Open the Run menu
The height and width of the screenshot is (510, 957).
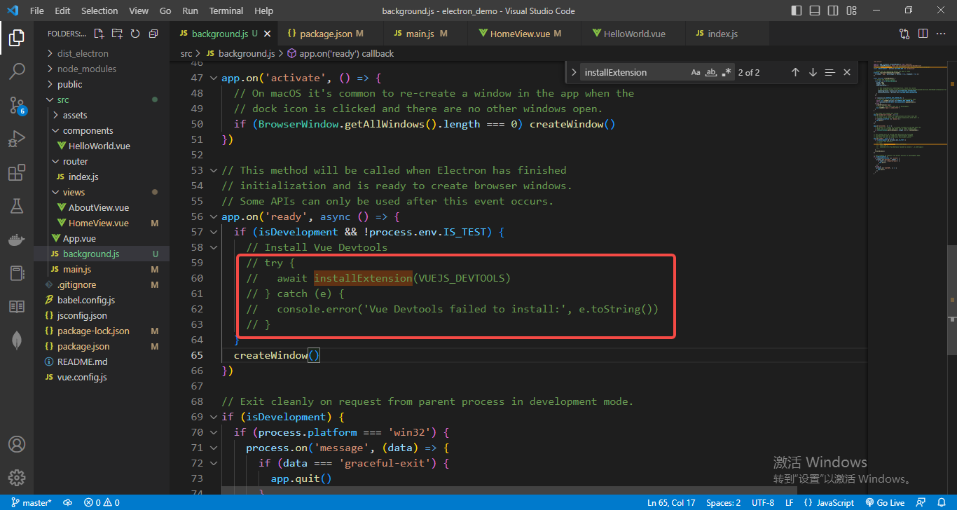coord(190,11)
